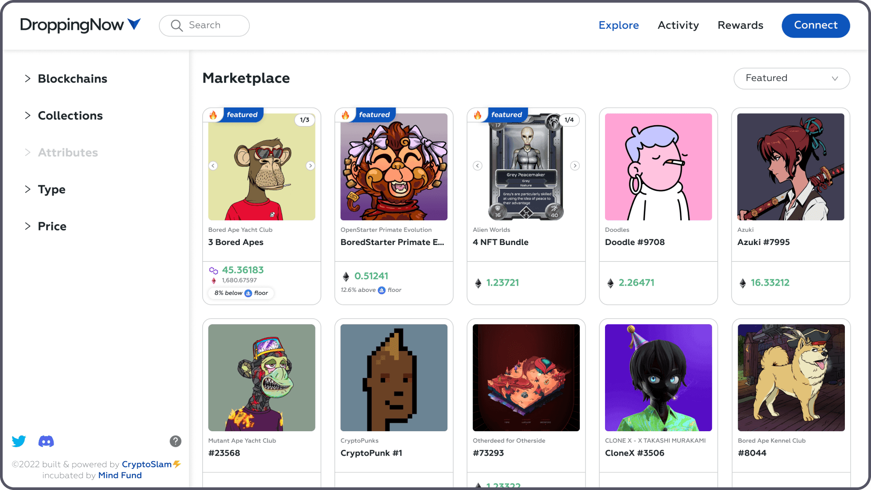Open the Alien Worlds collection link
The width and height of the screenshot is (871, 490).
[x=491, y=230]
